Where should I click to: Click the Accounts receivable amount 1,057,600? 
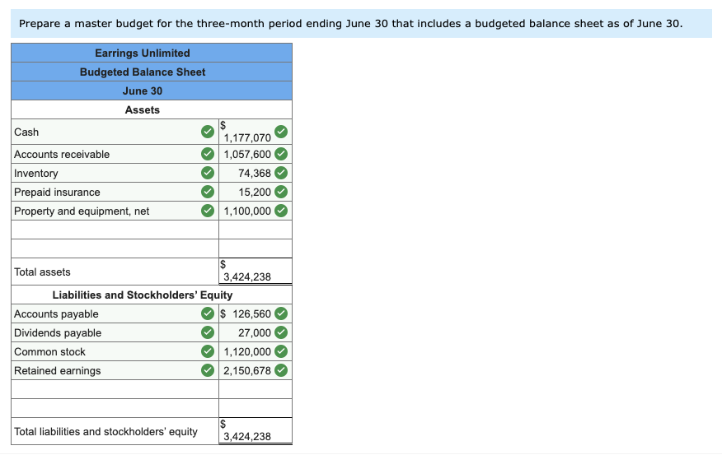coord(256,154)
